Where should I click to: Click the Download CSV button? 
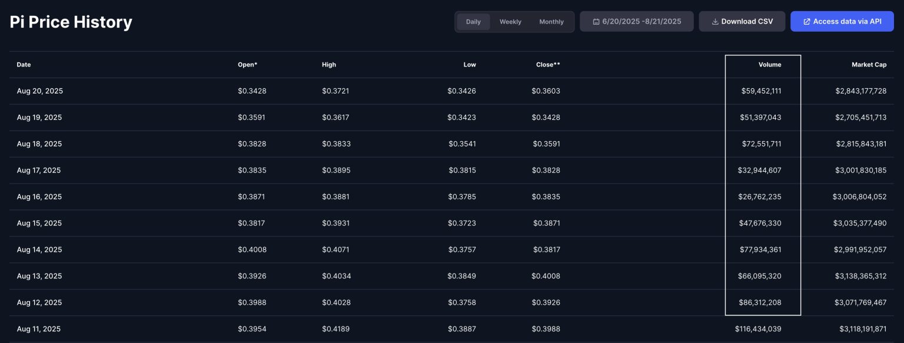click(x=742, y=21)
